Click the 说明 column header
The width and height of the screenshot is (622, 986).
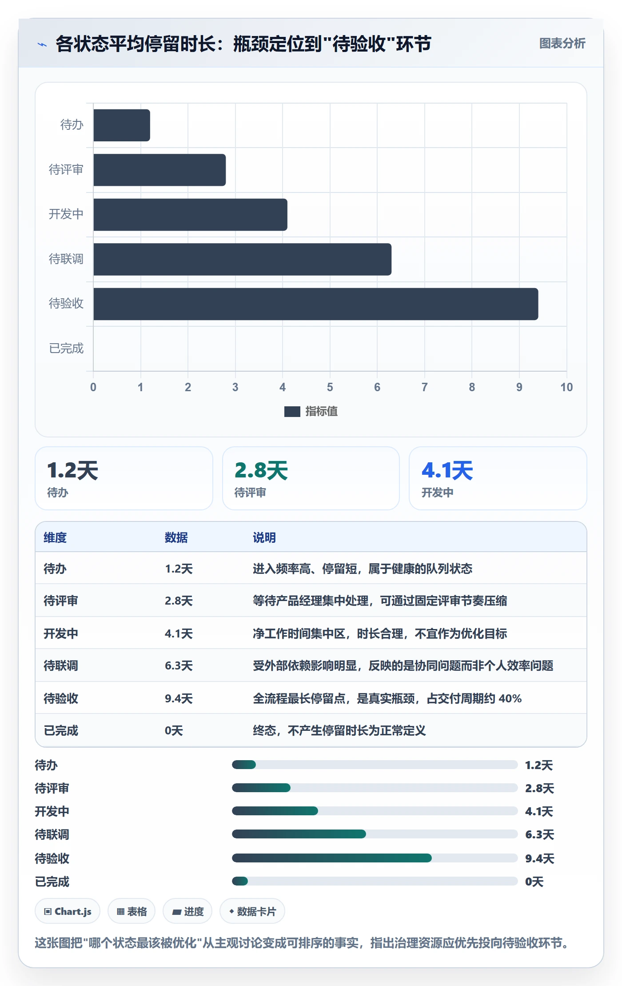(x=264, y=537)
